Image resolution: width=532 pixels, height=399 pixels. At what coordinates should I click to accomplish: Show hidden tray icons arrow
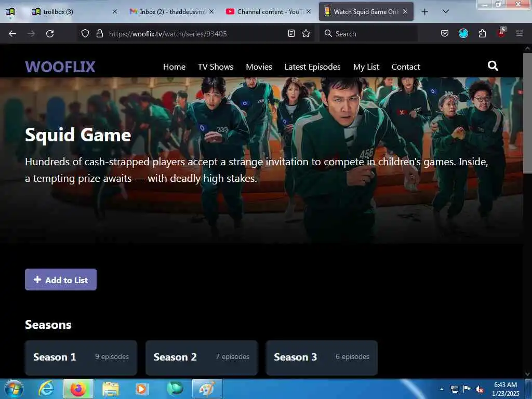click(x=442, y=389)
